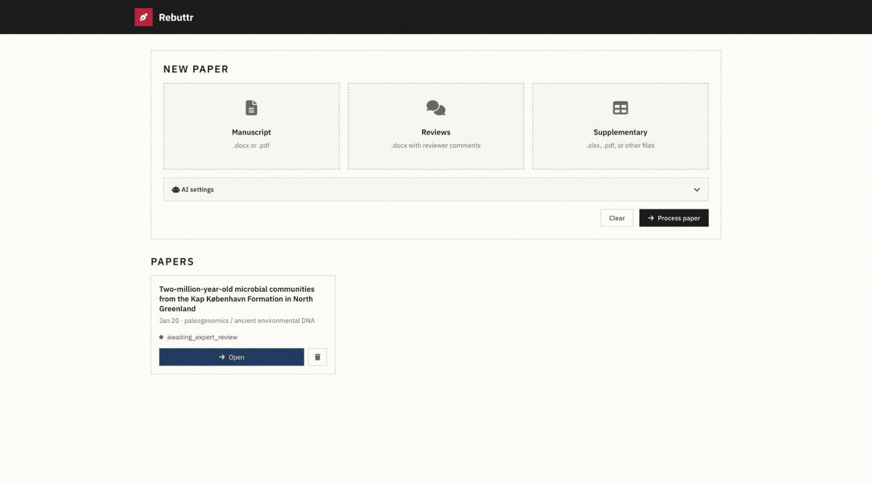This screenshot has height=484, width=872.
Task: Click the arrow icon inside the Open button
Action: tap(222, 357)
